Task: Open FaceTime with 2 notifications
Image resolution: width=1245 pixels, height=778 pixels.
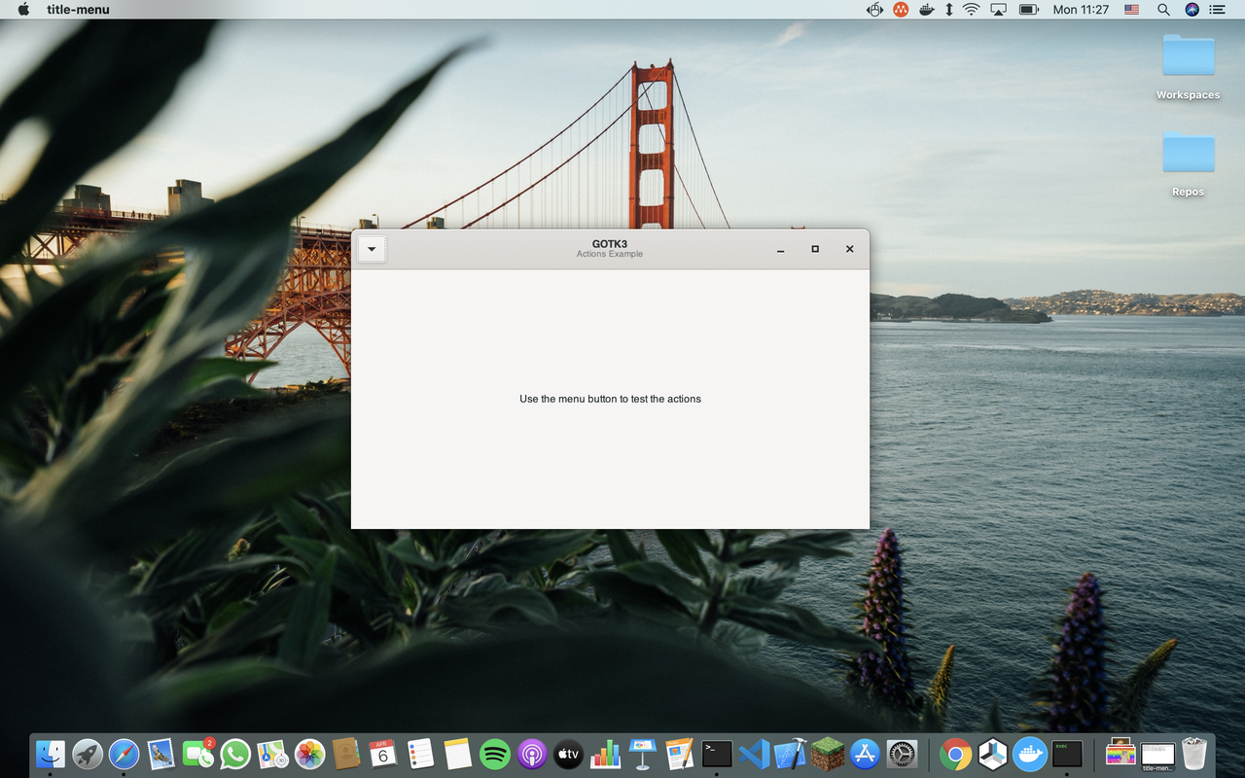Action: click(198, 754)
